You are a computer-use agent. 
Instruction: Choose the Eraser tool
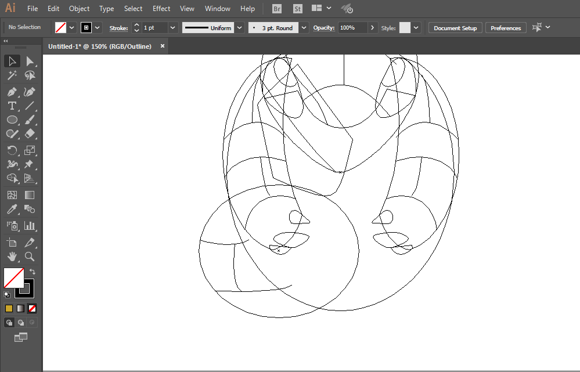(x=30, y=134)
